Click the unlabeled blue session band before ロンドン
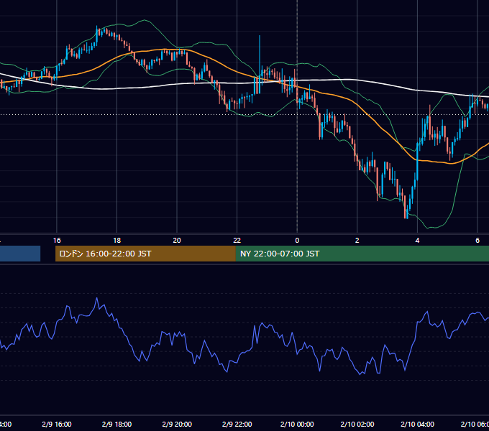The width and height of the screenshot is (489, 431). (x=20, y=254)
